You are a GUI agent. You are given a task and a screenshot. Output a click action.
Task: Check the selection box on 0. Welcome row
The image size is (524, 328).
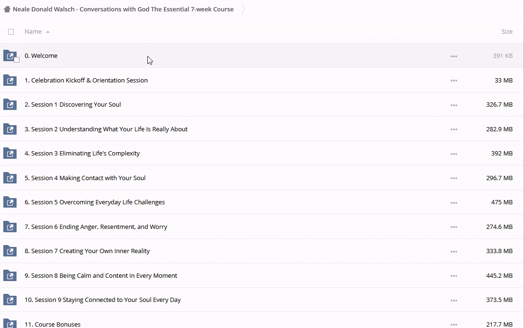17,60
